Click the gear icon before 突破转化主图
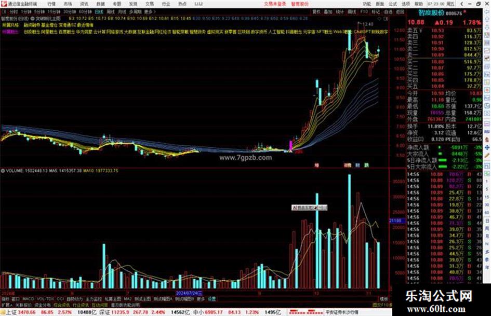491x316 pixels. (33, 19)
